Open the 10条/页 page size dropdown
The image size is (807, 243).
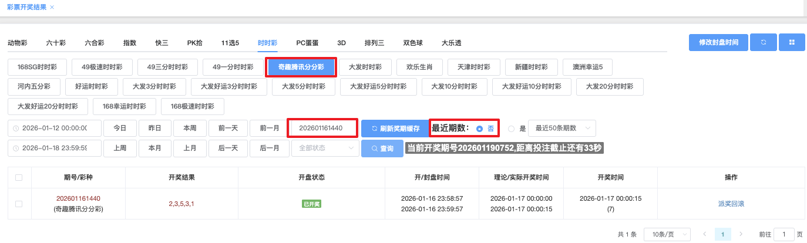pyautogui.click(x=667, y=234)
